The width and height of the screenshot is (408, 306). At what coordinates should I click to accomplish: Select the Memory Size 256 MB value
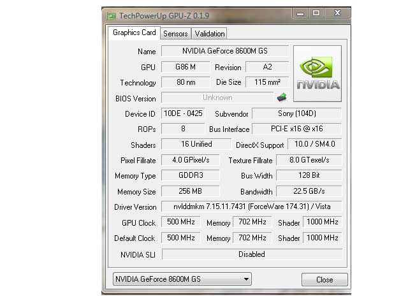point(191,191)
